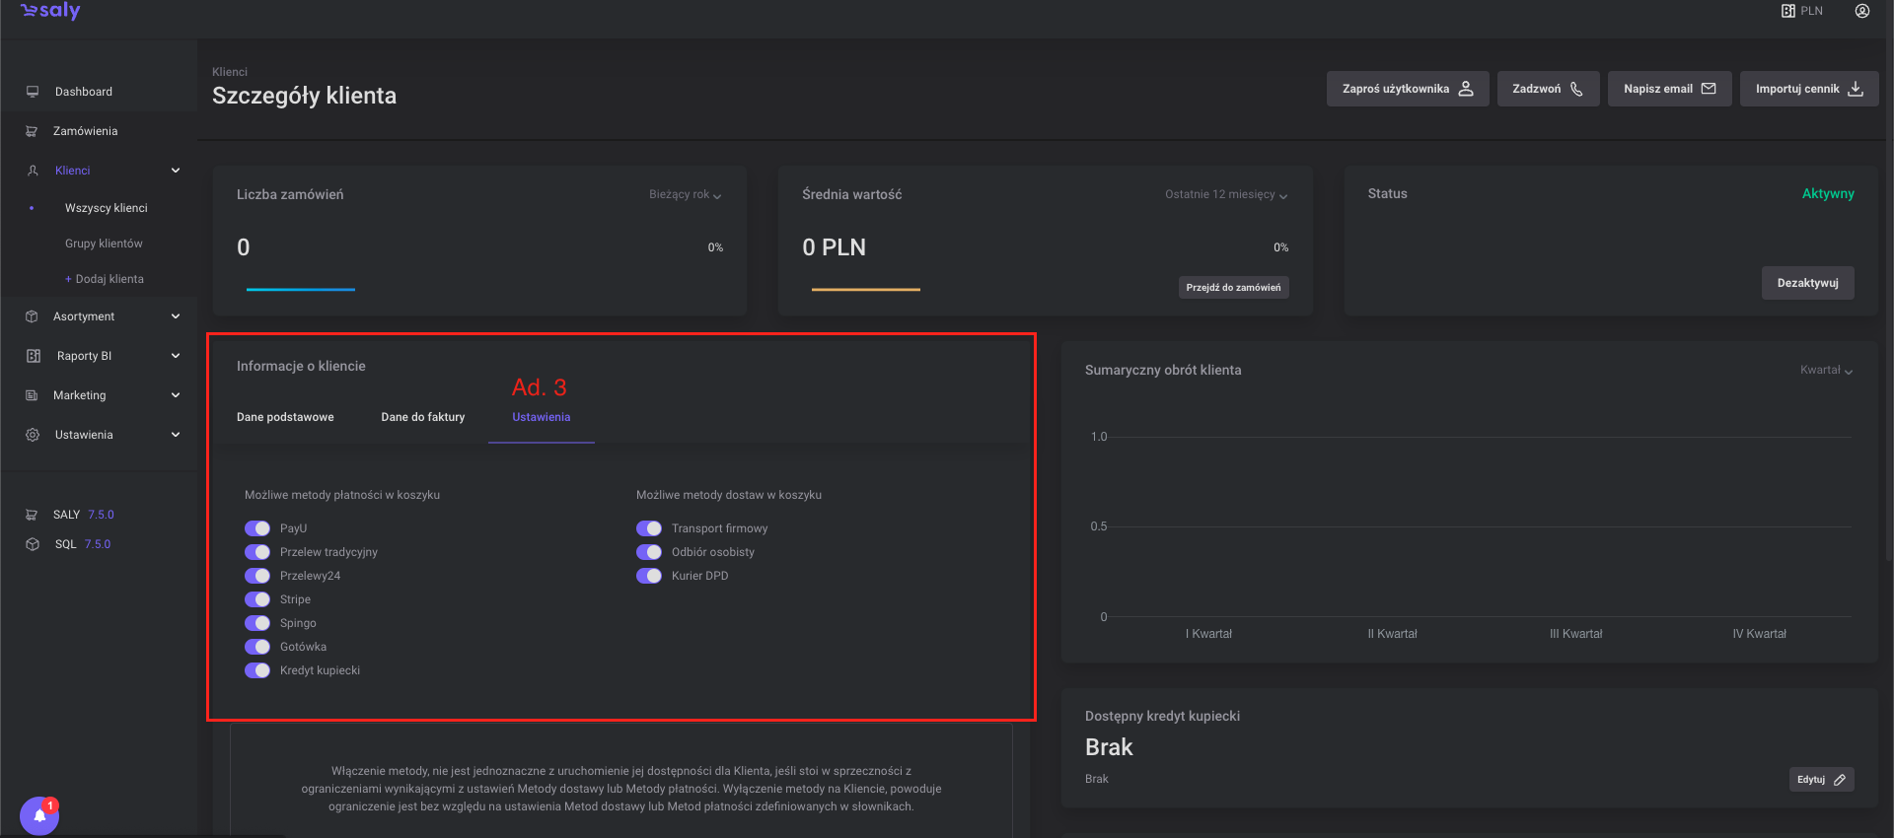Click the Dashboard monitor icon in sidebar
Image resolution: width=1894 pixels, height=838 pixels.
click(33, 92)
